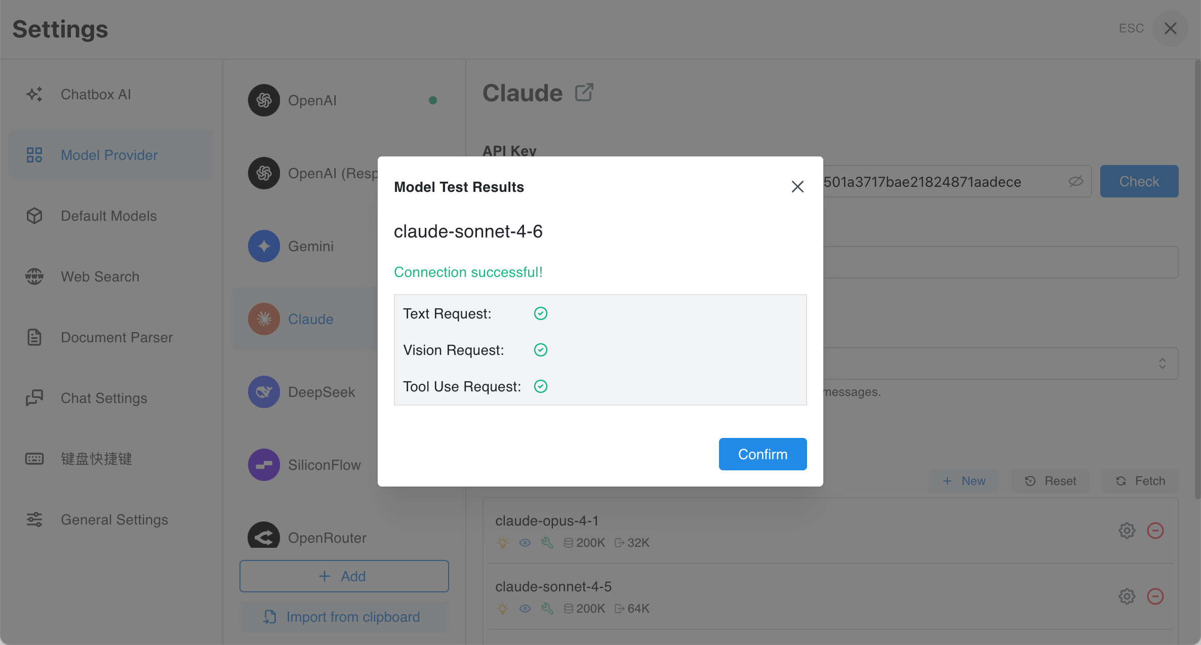Screen dimensions: 1201x645
Task: Select OpenAI provider icon in list
Action: 264,100
